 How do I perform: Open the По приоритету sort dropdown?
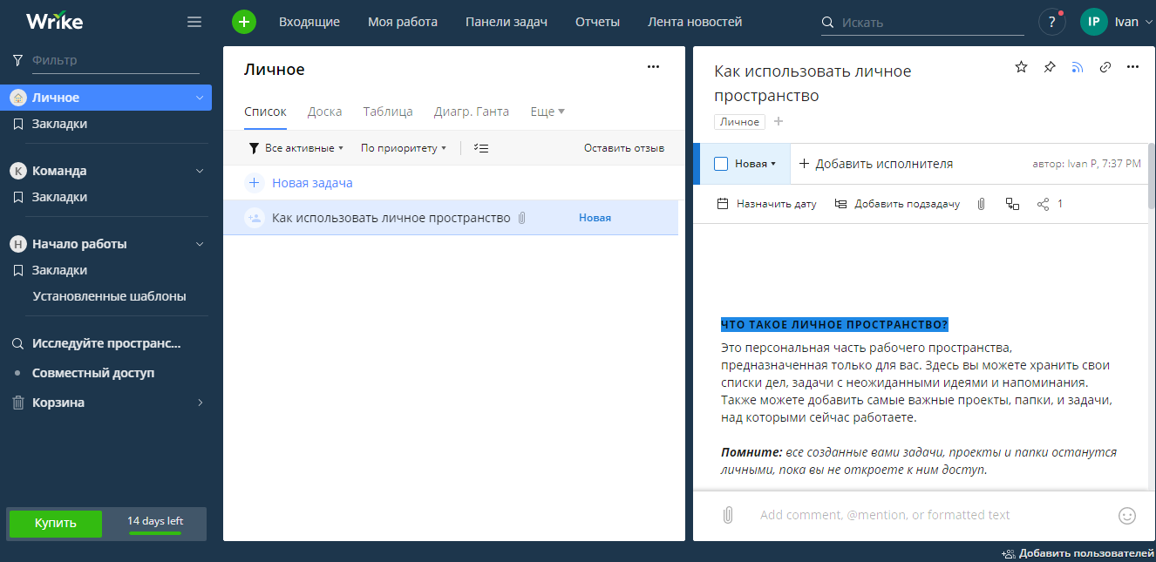click(404, 148)
